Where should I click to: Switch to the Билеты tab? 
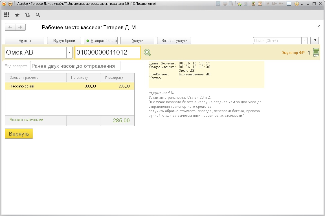25,40
